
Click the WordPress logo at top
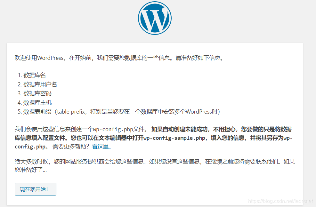(155, 18)
